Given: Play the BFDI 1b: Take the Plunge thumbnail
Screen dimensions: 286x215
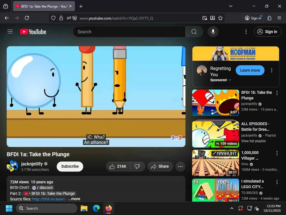Looking at the screenshot, I should (x=215, y=102).
